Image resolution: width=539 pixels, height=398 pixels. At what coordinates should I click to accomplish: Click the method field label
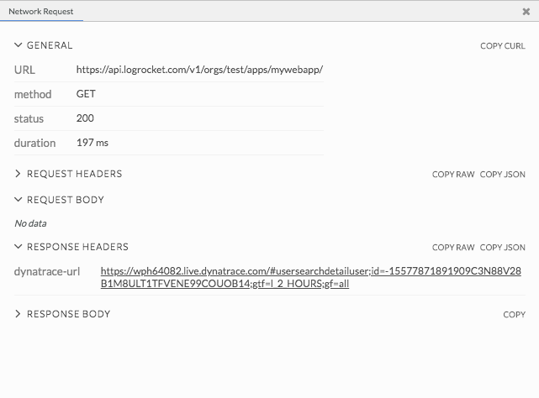click(33, 94)
